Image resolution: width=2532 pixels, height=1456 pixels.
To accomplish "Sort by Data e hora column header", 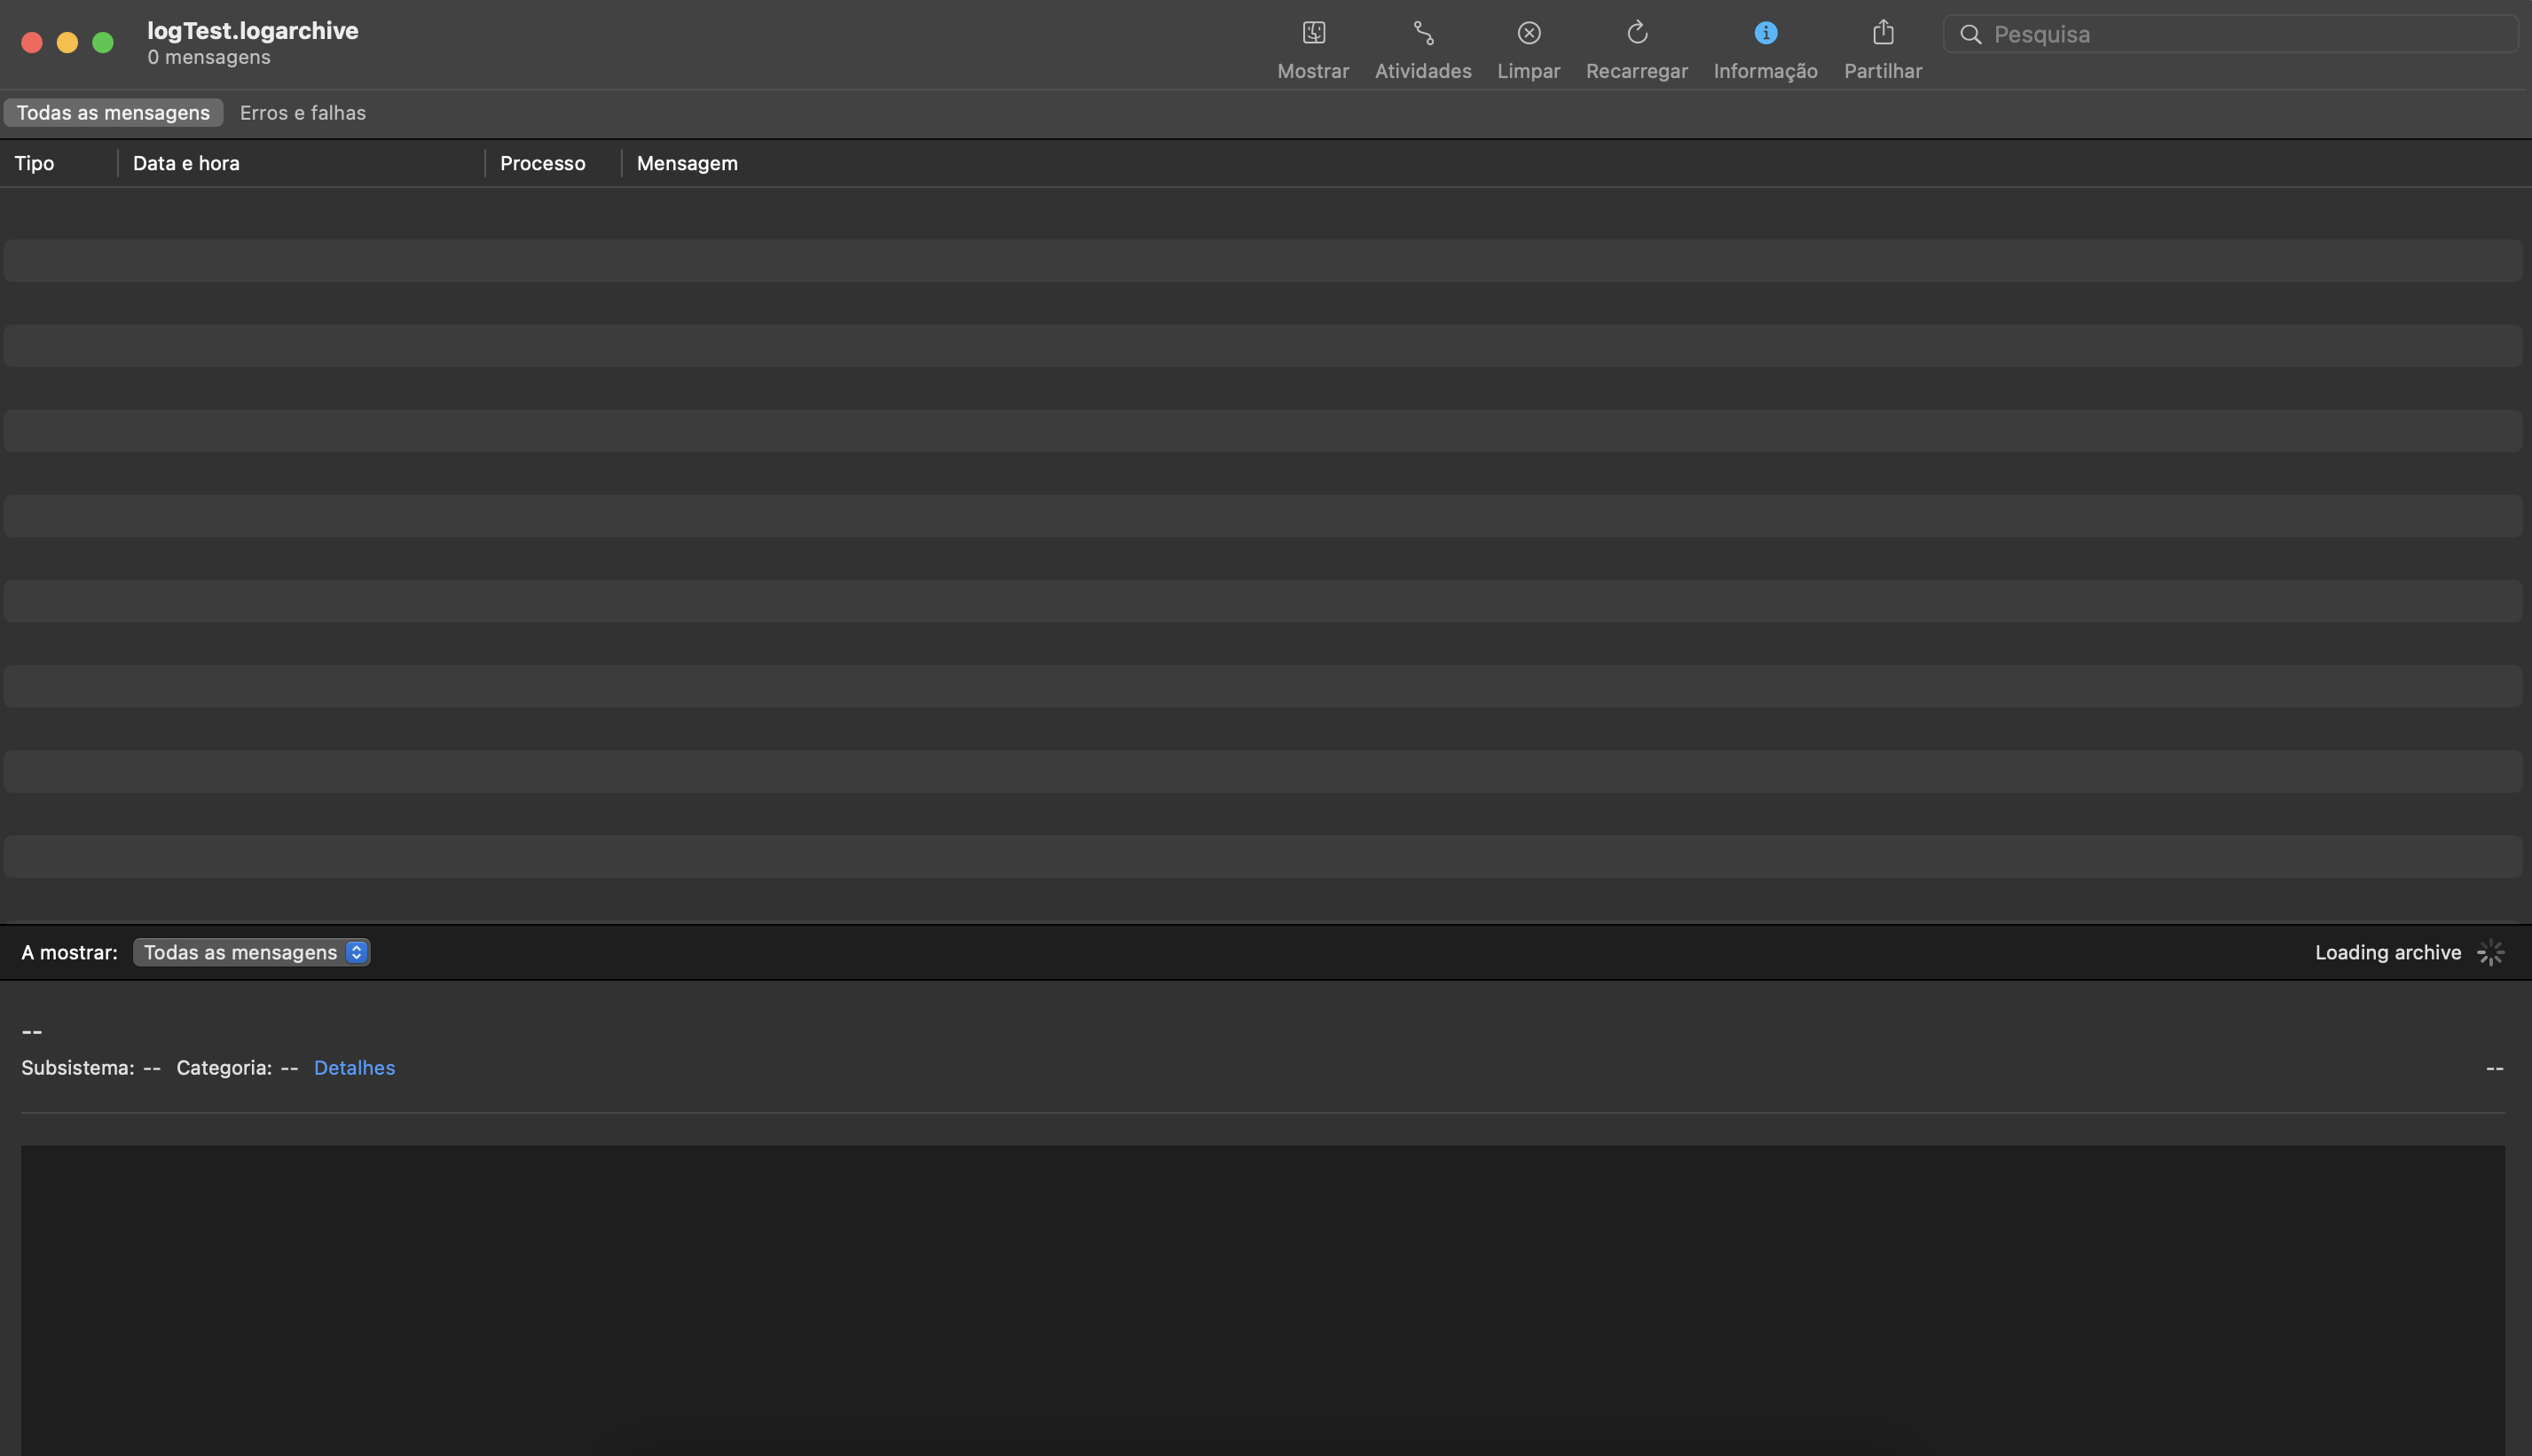I will (x=186, y=163).
